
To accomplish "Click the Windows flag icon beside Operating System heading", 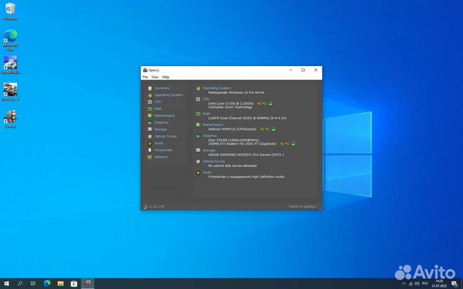I will pos(198,88).
